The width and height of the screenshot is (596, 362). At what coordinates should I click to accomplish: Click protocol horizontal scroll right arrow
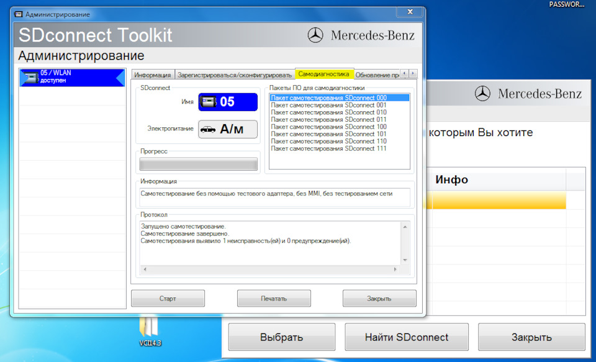click(x=395, y=269)
